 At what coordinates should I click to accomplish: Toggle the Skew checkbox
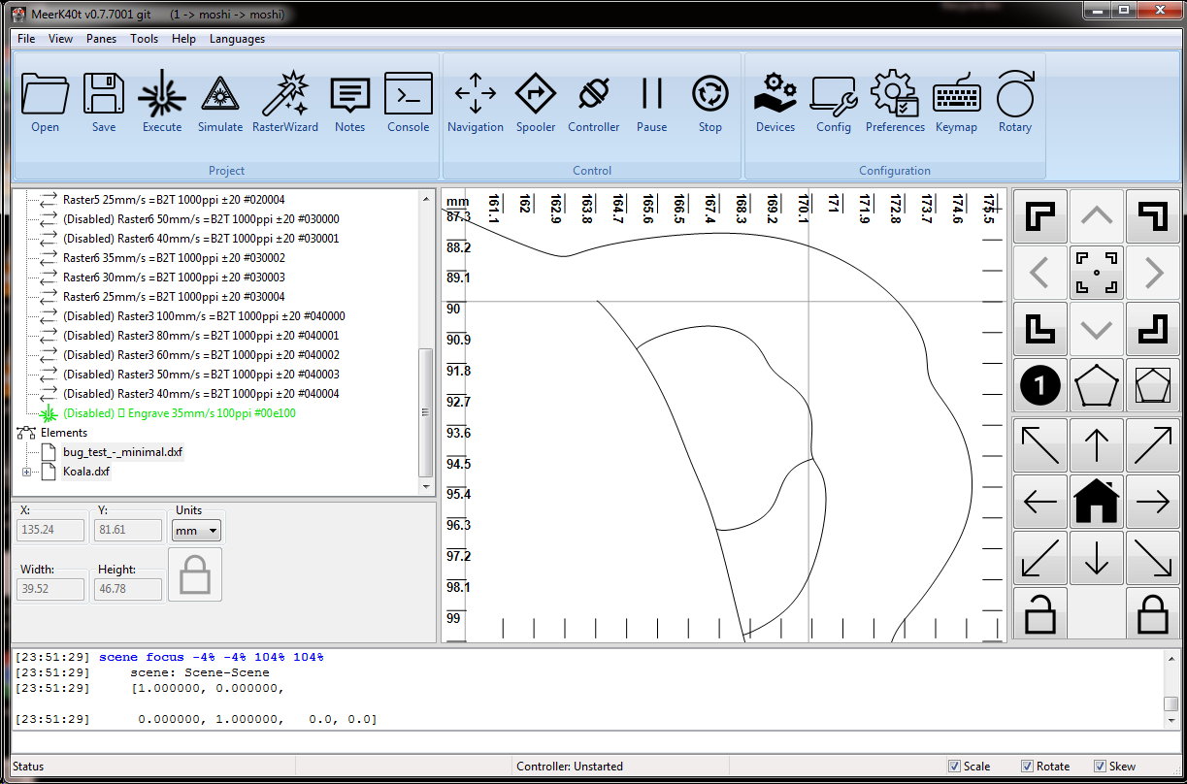[1101, 766]
